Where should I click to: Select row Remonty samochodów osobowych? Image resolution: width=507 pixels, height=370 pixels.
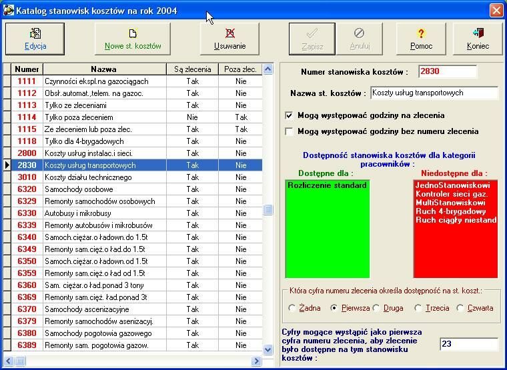[x=137, y=201]
